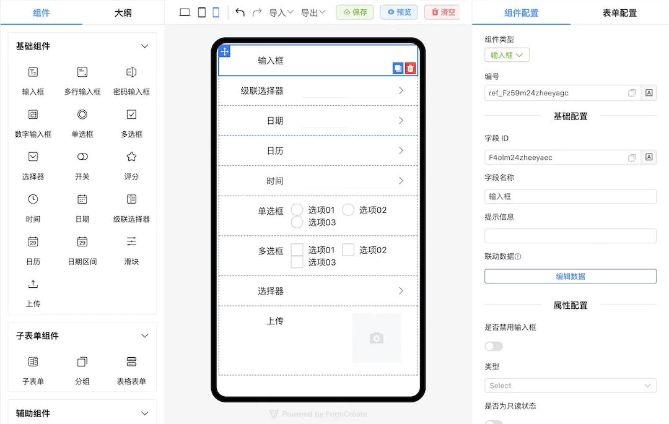Image resolution: width=669 pixels, height=424 pixels.
Task: Collapse the 基础组件 section
Action: [x=145, y=46]
